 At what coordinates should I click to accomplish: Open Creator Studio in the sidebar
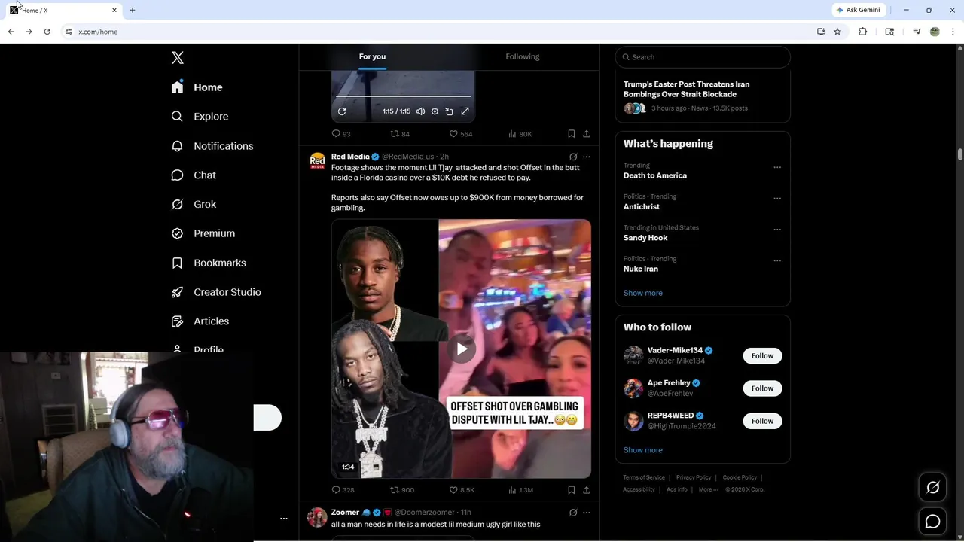pos(216,292)
